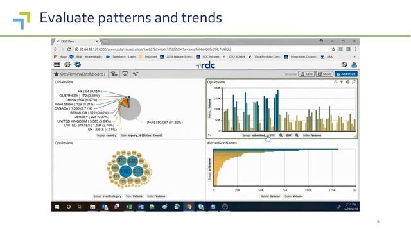Open the help icon beside user profile

click(x=344, y=64)
